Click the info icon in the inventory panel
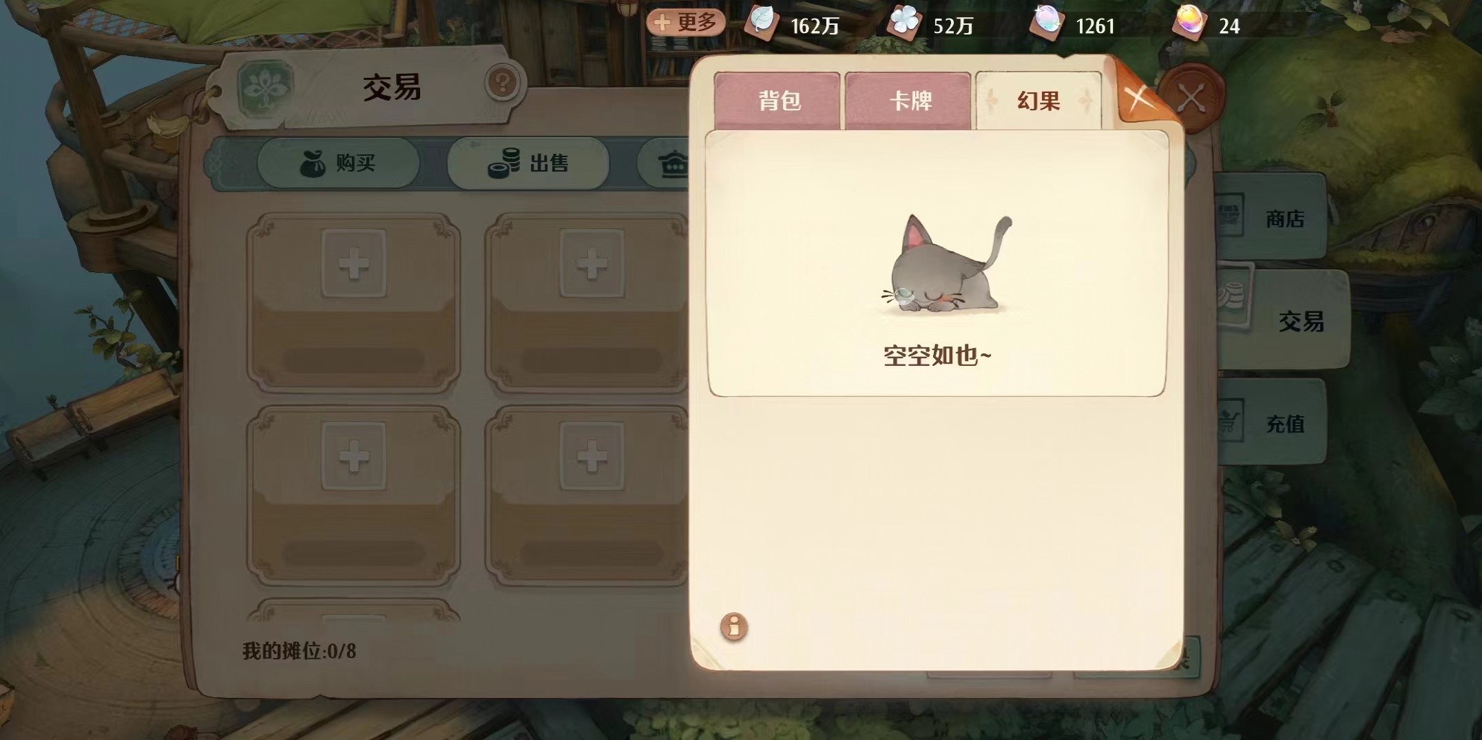 [733, 627]
